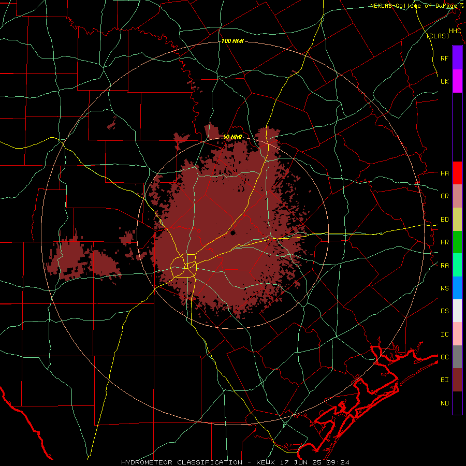This screenshot has width=466, height=466.
Task: Click the GR legend label
Action: [444, 196]
